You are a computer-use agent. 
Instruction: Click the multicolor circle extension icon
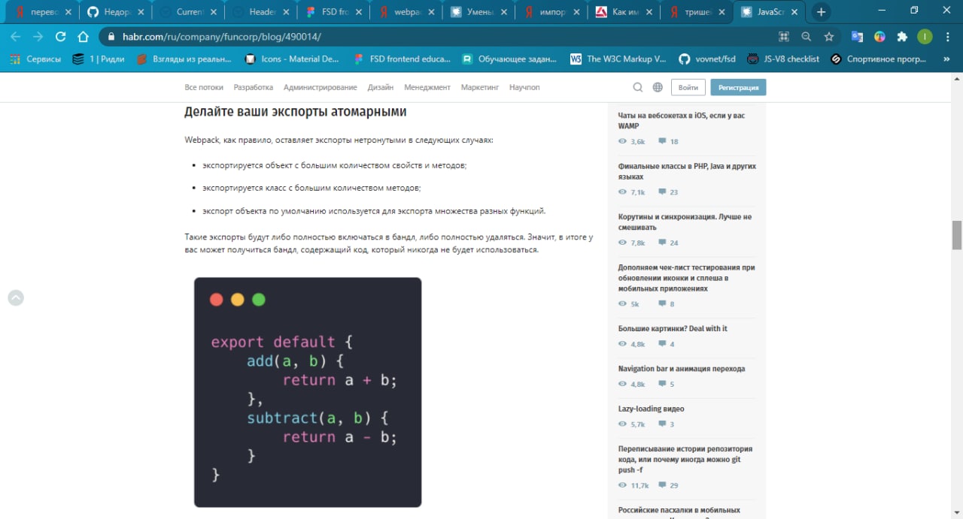tap(879, 36)
